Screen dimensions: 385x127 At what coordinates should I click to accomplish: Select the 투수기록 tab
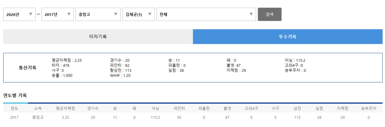288,37
